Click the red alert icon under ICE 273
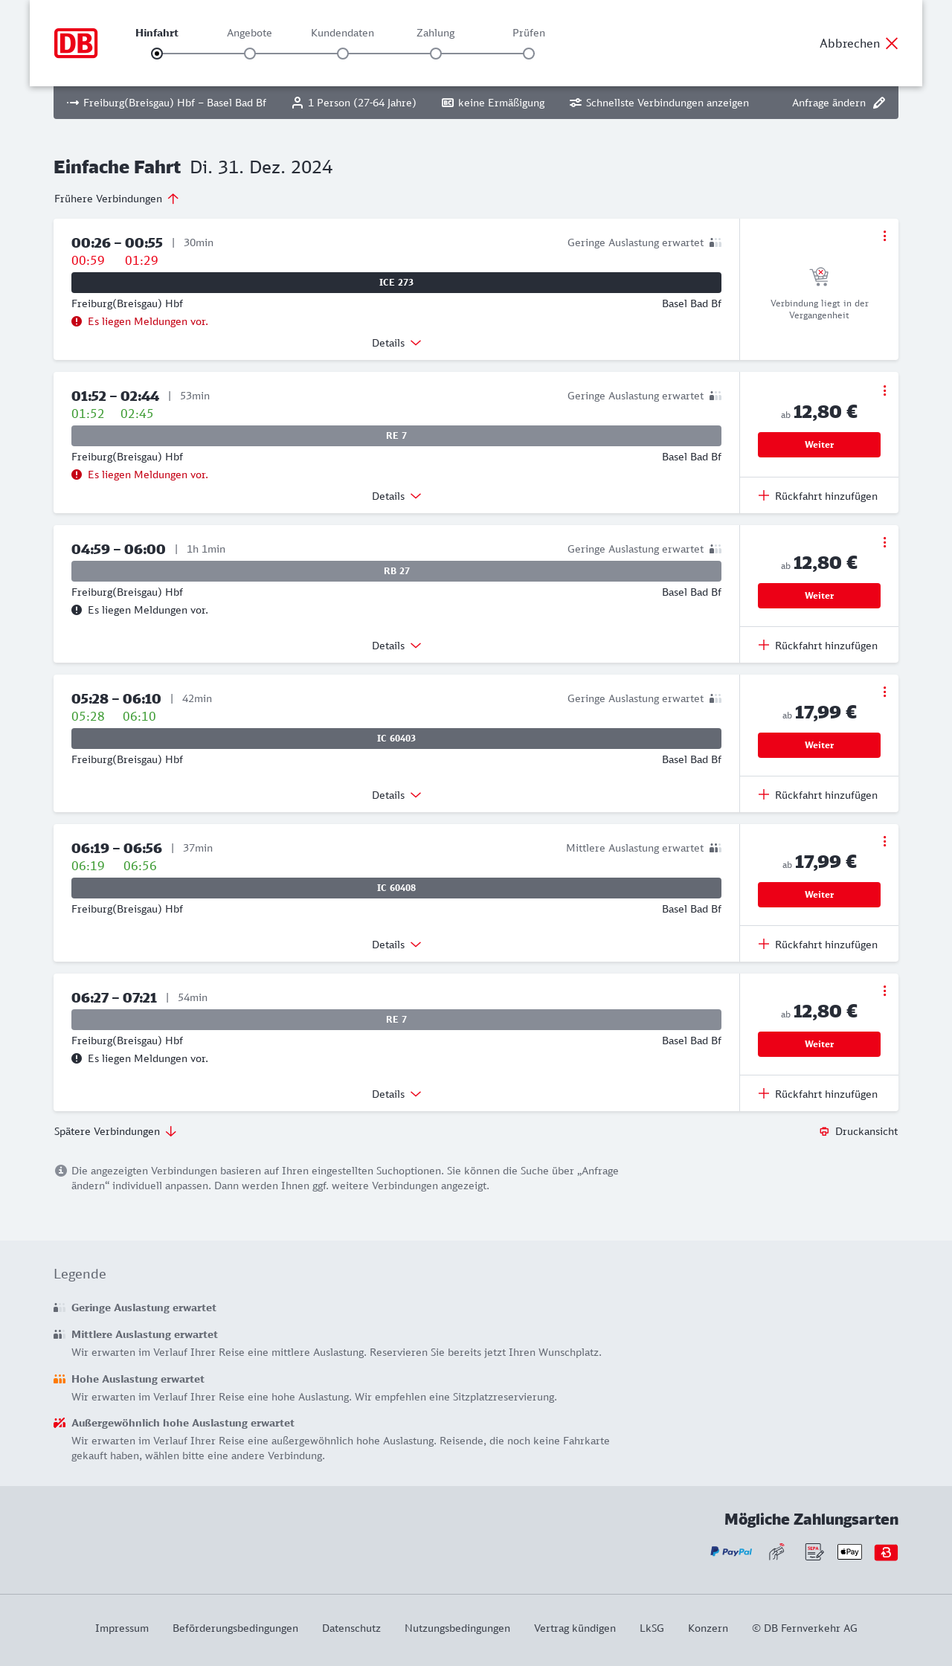 point(77,321)
